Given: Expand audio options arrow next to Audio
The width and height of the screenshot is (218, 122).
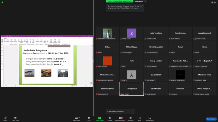Looking at the screenshot, I should (x=9, y=118).
